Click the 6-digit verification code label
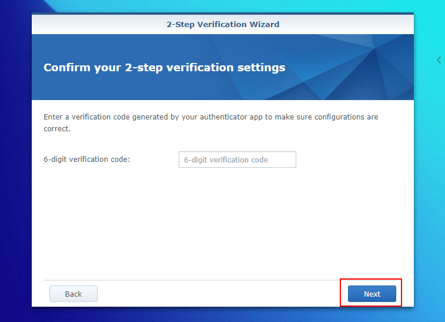This screenshot has width=445, height=322. (x=86, y=159)
